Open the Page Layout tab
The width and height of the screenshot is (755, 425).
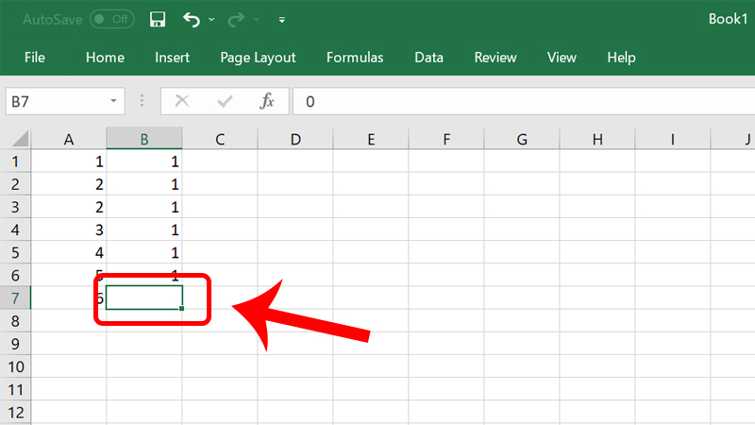[x=258, y=58]
